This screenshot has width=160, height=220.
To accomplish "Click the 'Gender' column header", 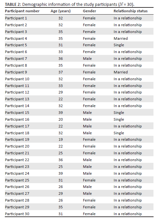I will (x=89, y=11).
